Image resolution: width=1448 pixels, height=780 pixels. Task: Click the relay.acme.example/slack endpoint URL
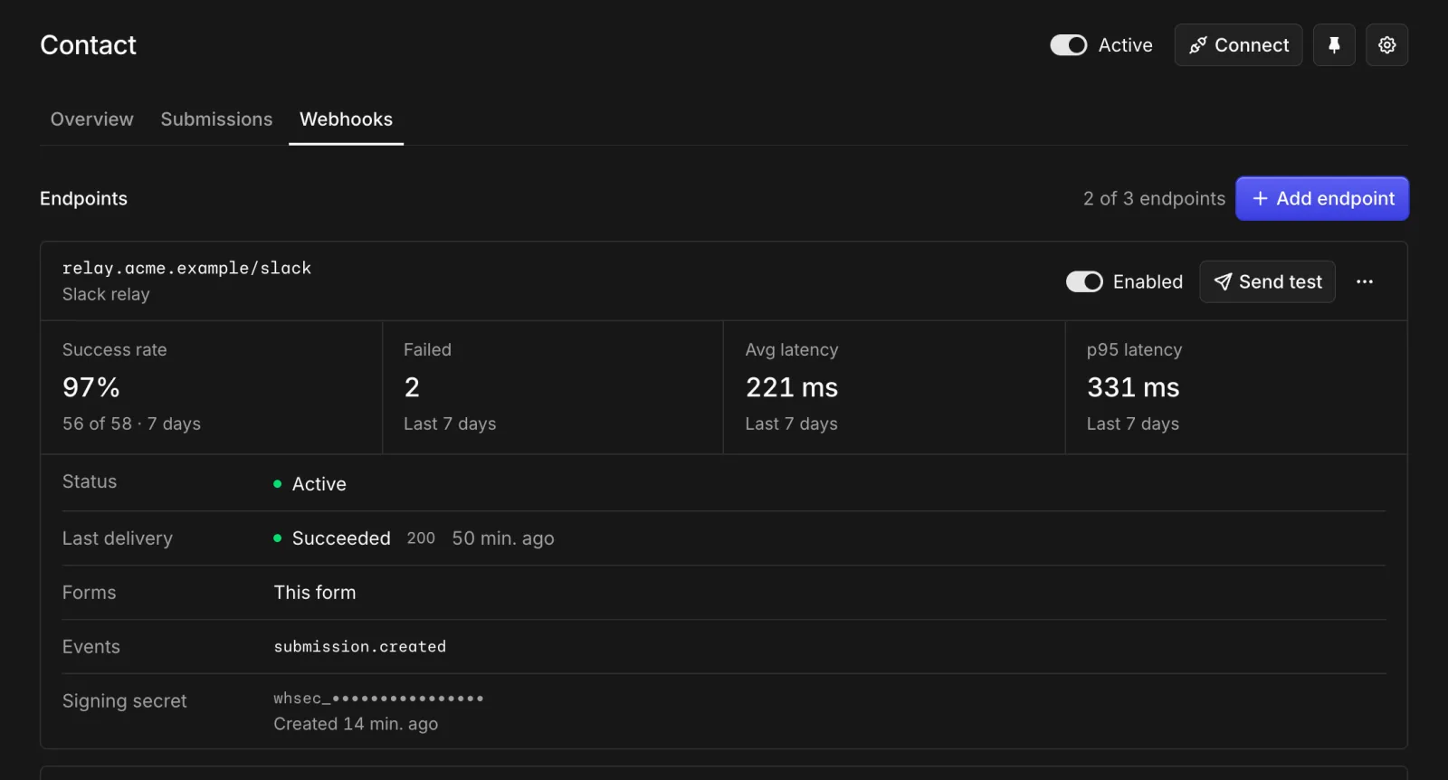186,268
